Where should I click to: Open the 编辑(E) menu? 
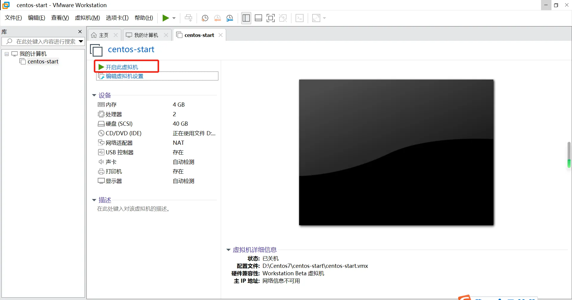[37, 18]
